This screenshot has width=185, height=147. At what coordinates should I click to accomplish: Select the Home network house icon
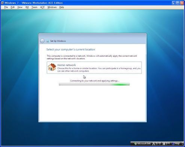click(x=52, y=67)
